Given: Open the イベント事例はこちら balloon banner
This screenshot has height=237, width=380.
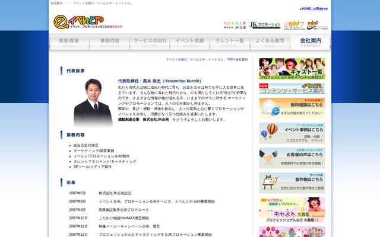Looking at the screenshot, I should tap(292, 133).
